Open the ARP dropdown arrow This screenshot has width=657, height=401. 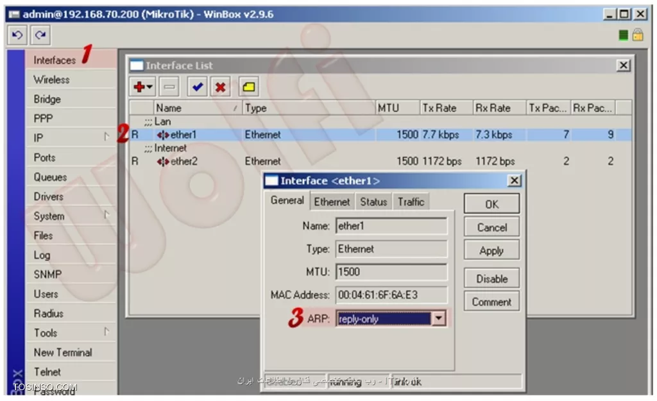pos(438,318)
